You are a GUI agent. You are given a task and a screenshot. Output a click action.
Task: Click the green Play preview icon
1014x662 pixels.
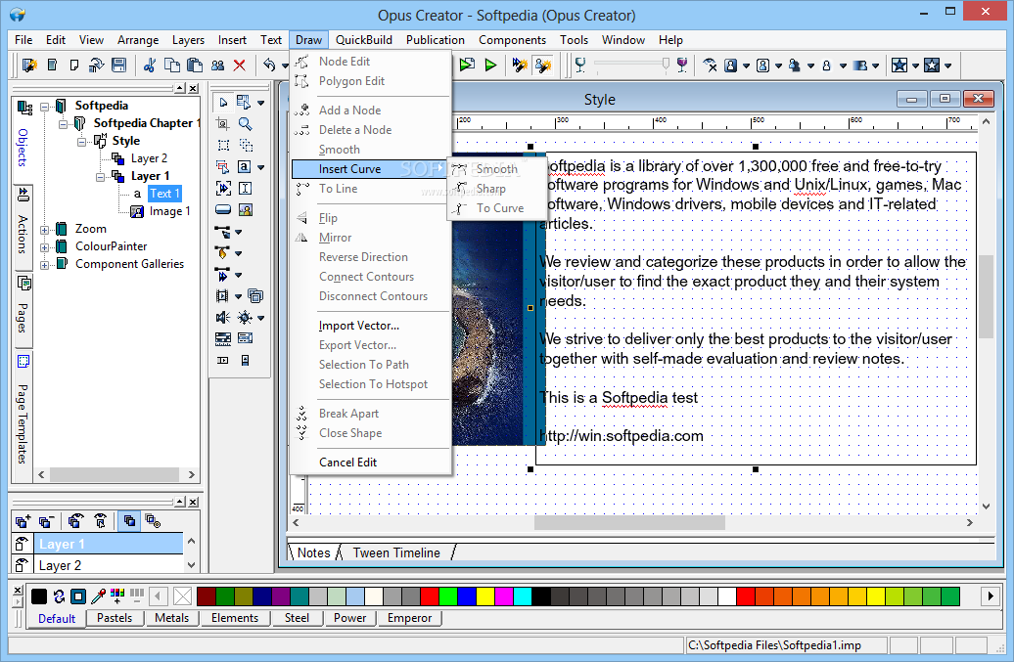(x=490, y=65)
